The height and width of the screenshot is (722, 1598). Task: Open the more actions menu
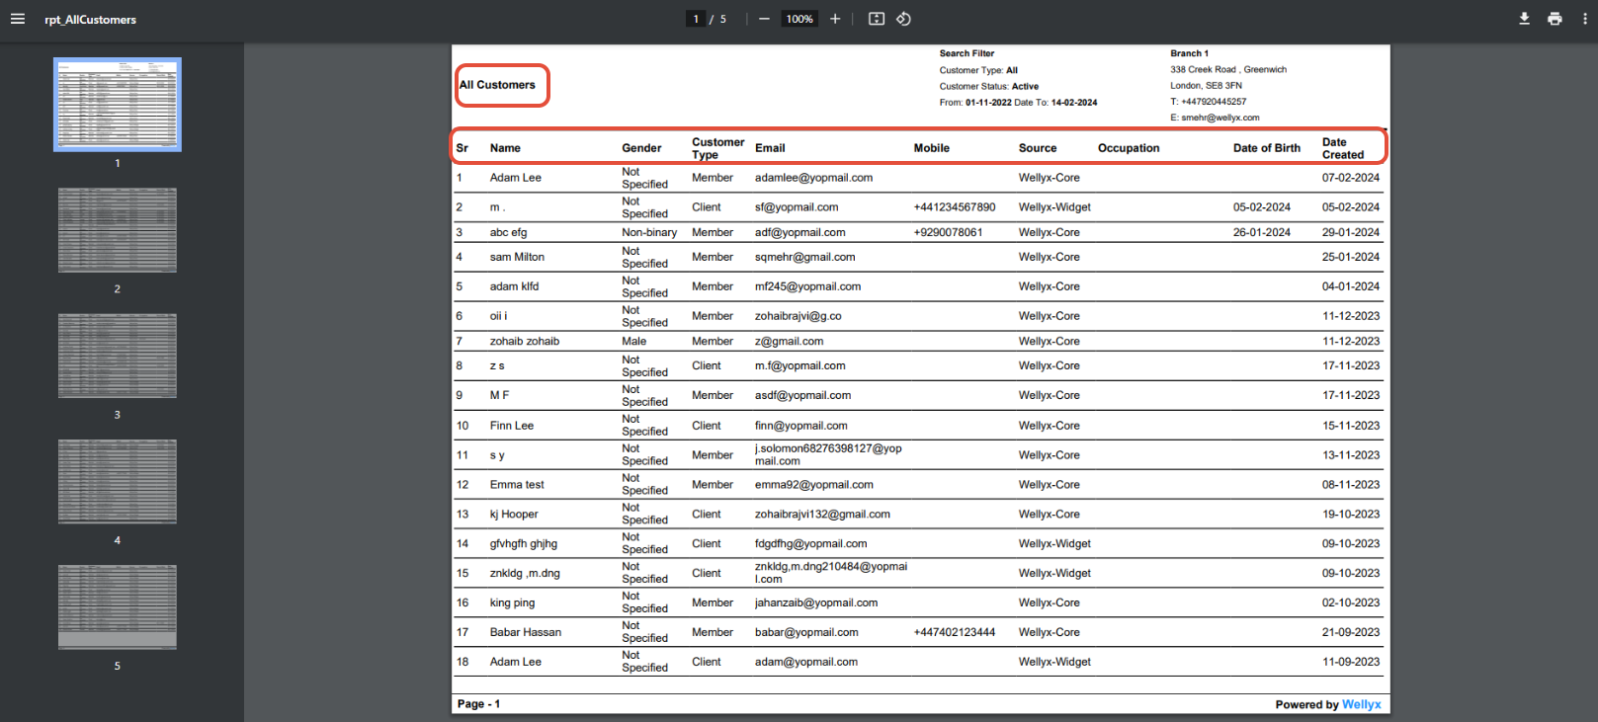pos(1585,19)
